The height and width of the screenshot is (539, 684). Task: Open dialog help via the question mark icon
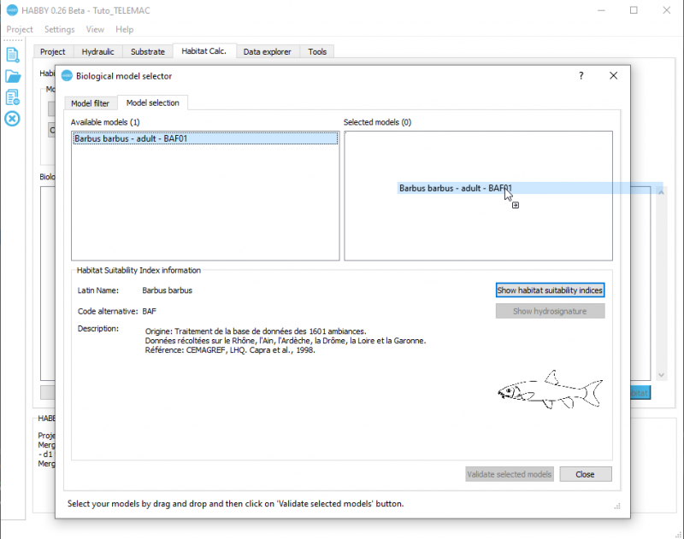click(581, 75)
